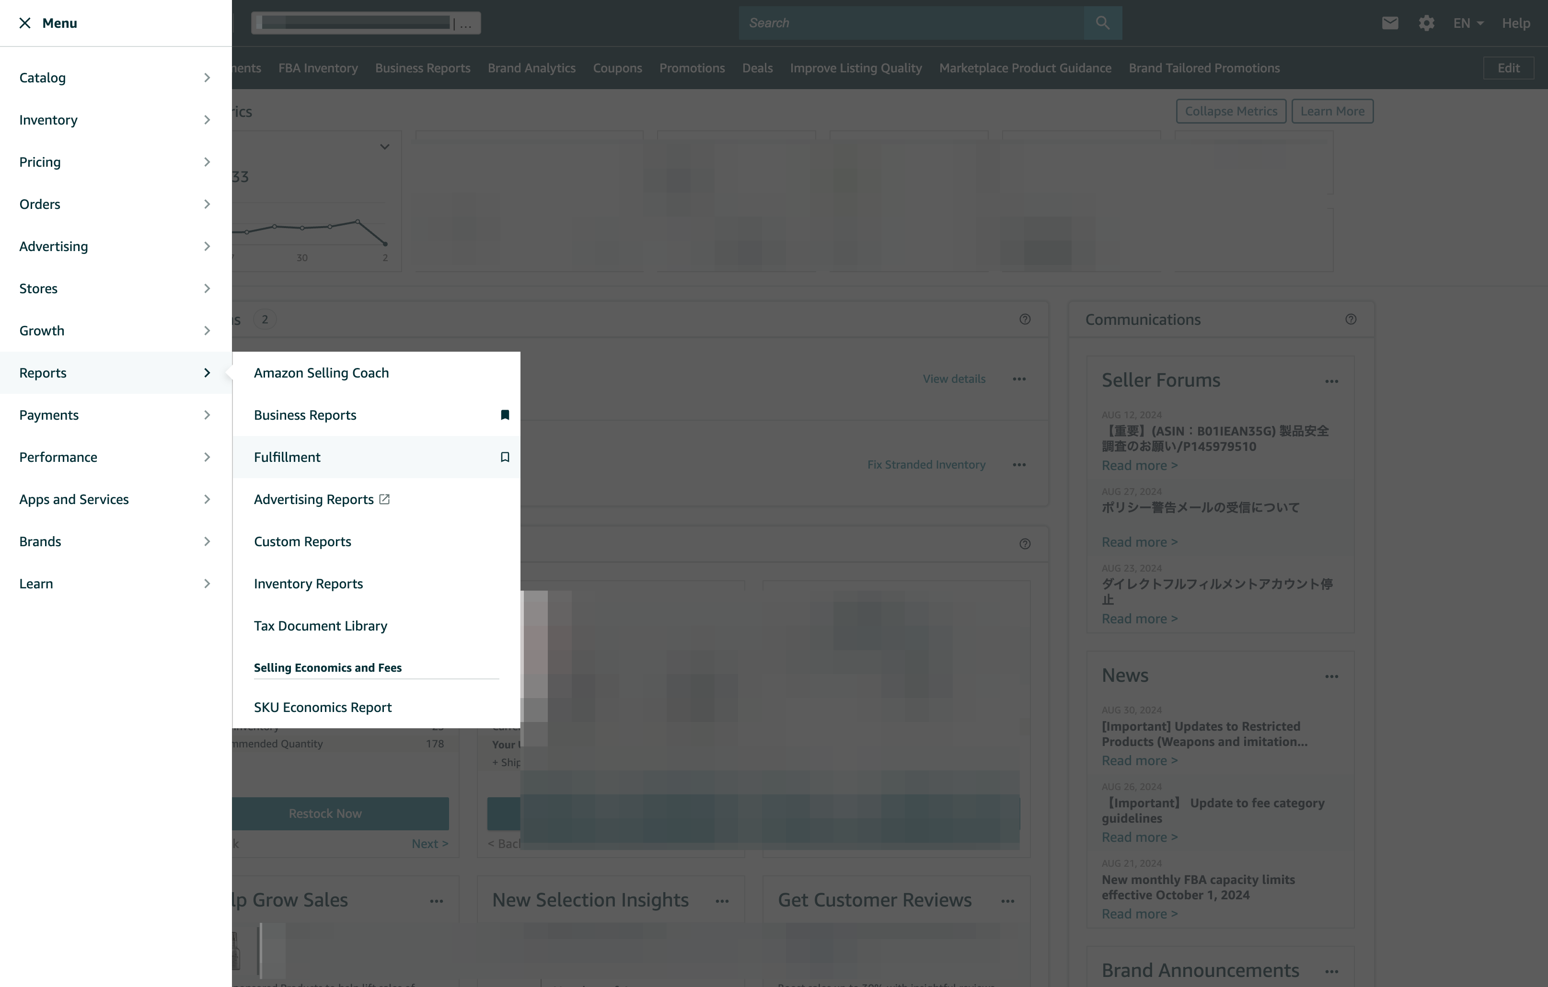Click the Fix Stranded Inventory link
The image size is (1548, 987).
926,465
